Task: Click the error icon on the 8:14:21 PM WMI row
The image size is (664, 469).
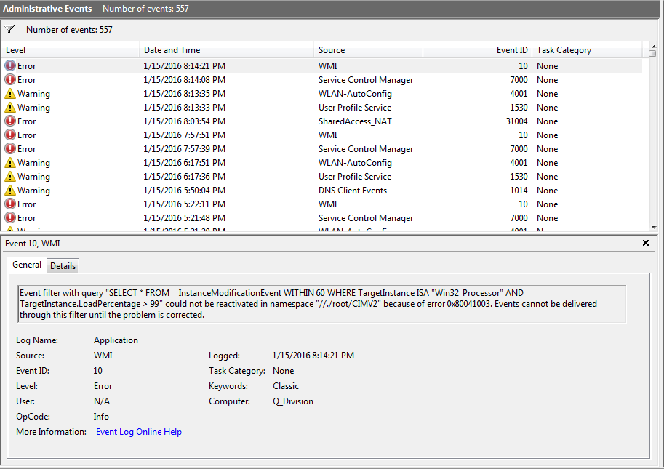Action: click(10, 66)
